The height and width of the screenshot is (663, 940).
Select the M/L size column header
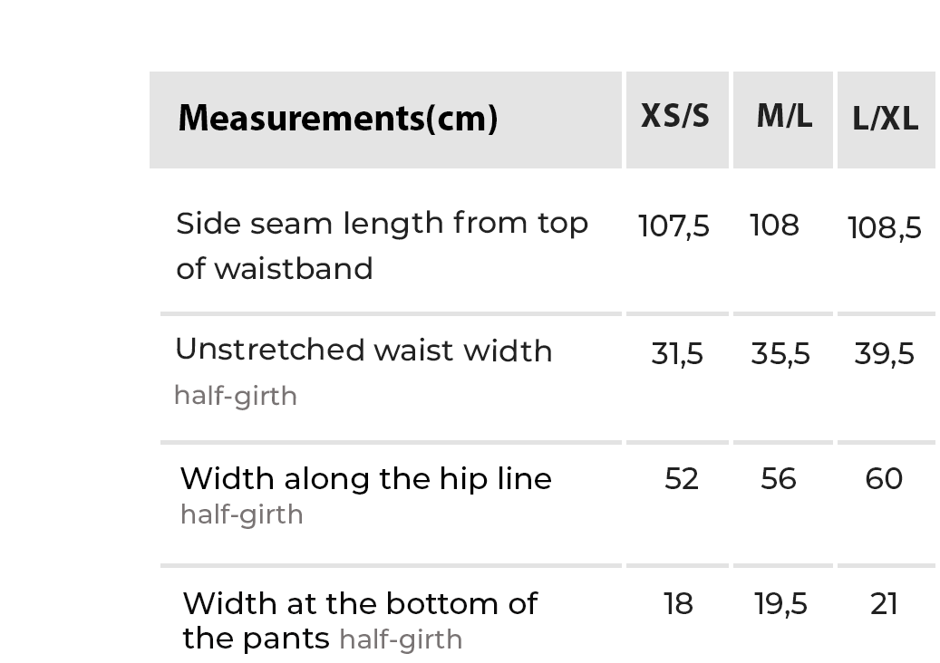(783, 117)
